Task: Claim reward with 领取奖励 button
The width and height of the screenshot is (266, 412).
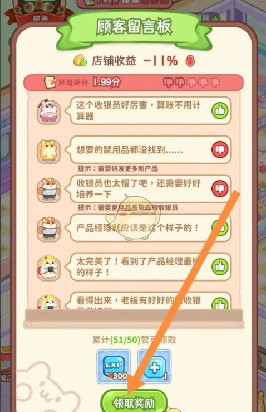Action: [134, 403]
